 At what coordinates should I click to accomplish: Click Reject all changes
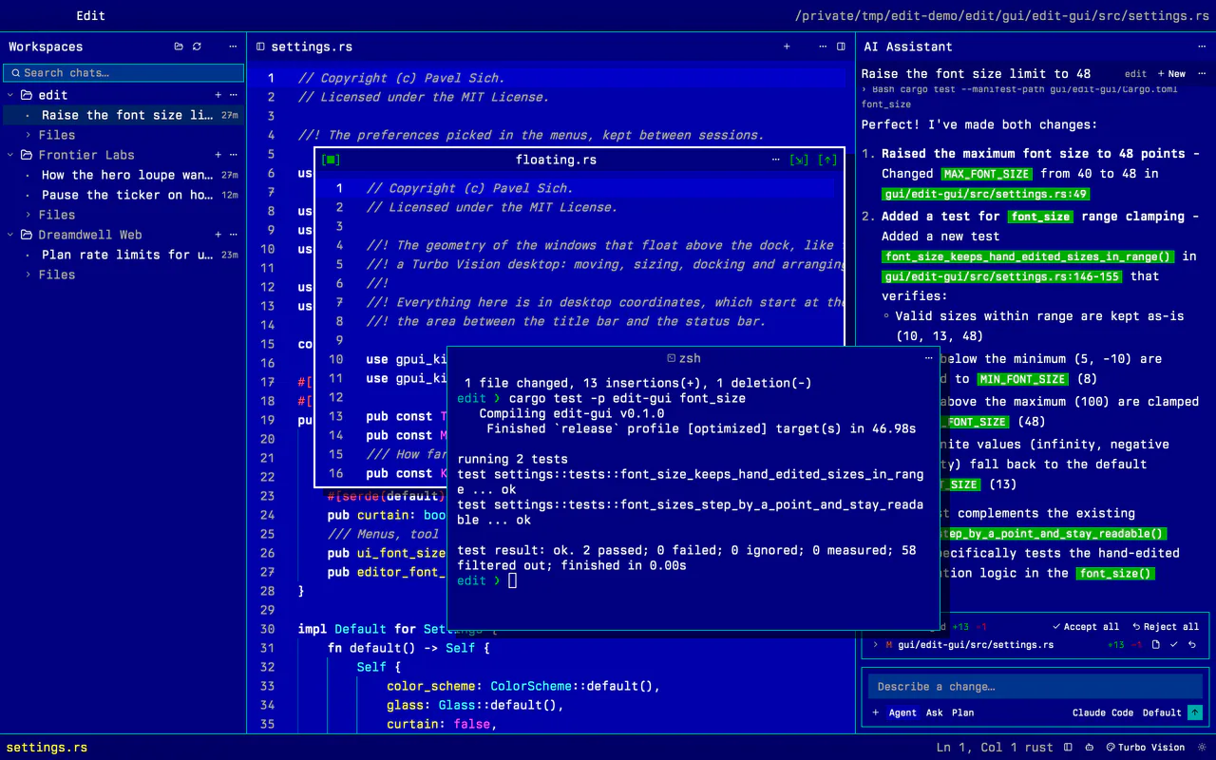(1165, 627)
